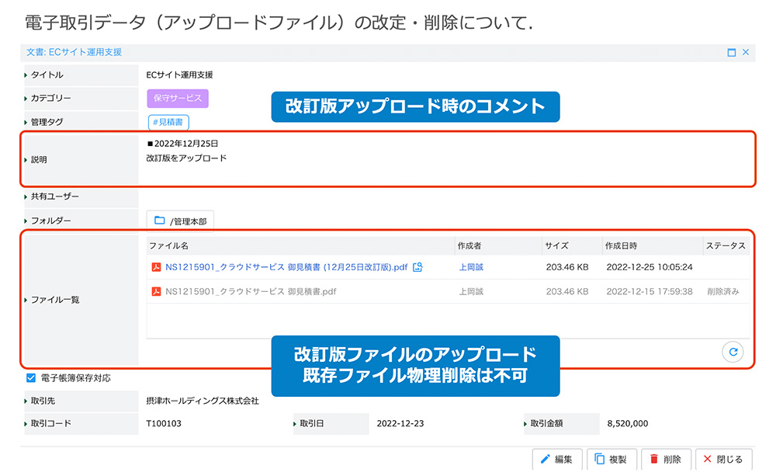Click the 取引金額 field label
The width and height of the screenshot is (776, 476).
click(x=546, y=423)
